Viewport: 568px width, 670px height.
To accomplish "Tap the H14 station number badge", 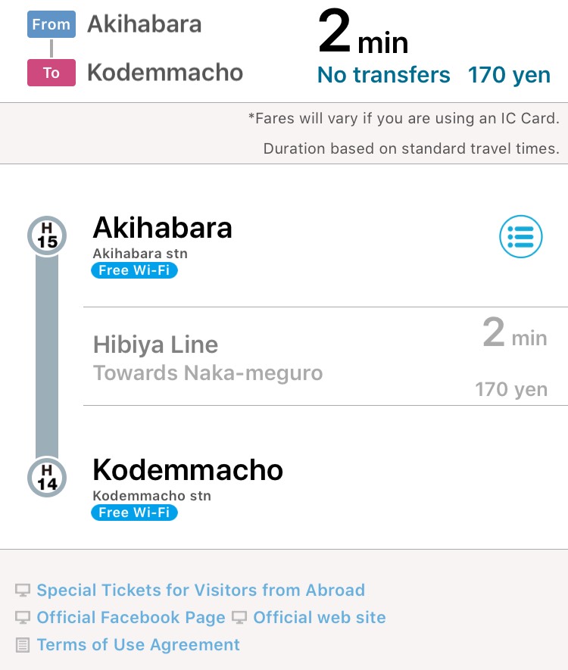I will pyautogui.click(x=47, y=478).
